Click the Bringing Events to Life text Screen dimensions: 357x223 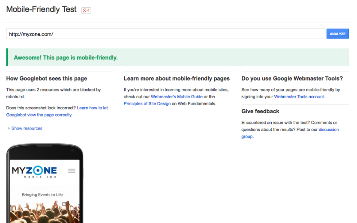click(x=42, y=195)
